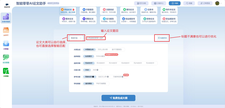Set 三级大纲 to 关闭
225x108 pixels.
87,70
